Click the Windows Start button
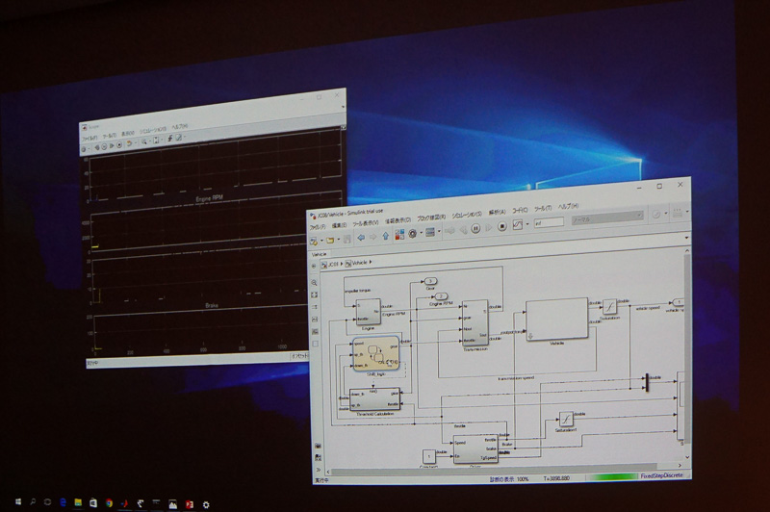The image size is (770, 512). click(x=18, y=502)
